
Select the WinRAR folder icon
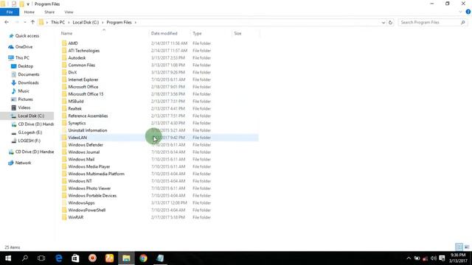click(x=64, y=217)
